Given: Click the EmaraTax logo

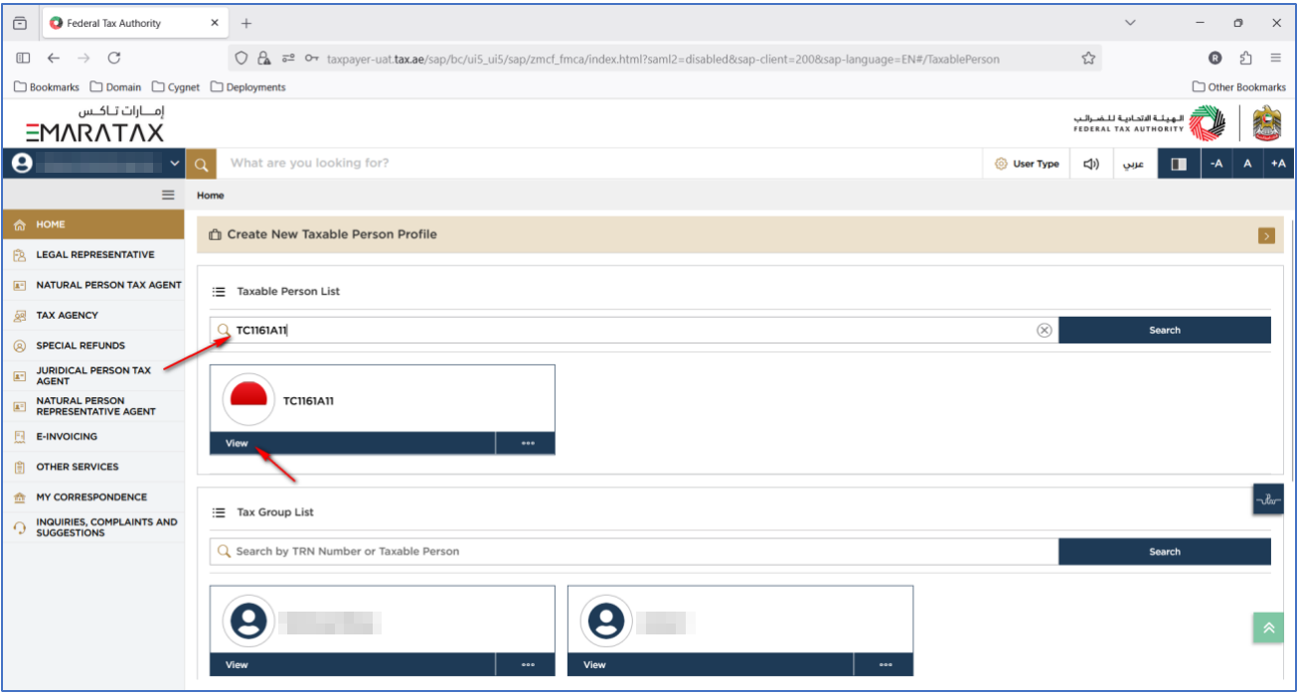Looking at the screenshot, I should (x=94, y=124).
